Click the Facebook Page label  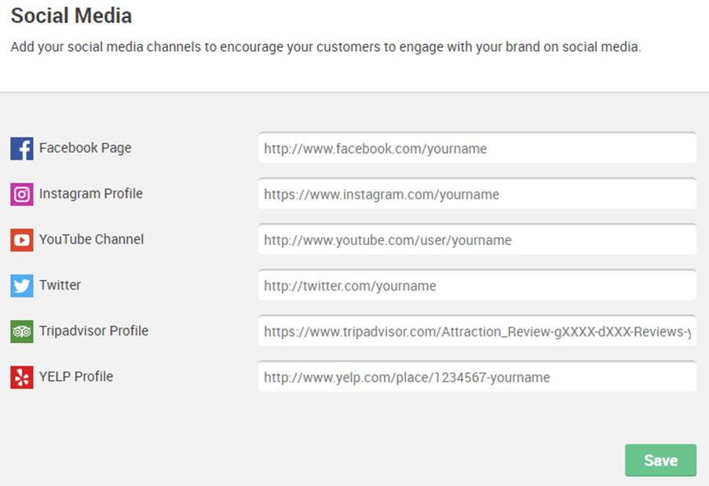click(85, 148)
